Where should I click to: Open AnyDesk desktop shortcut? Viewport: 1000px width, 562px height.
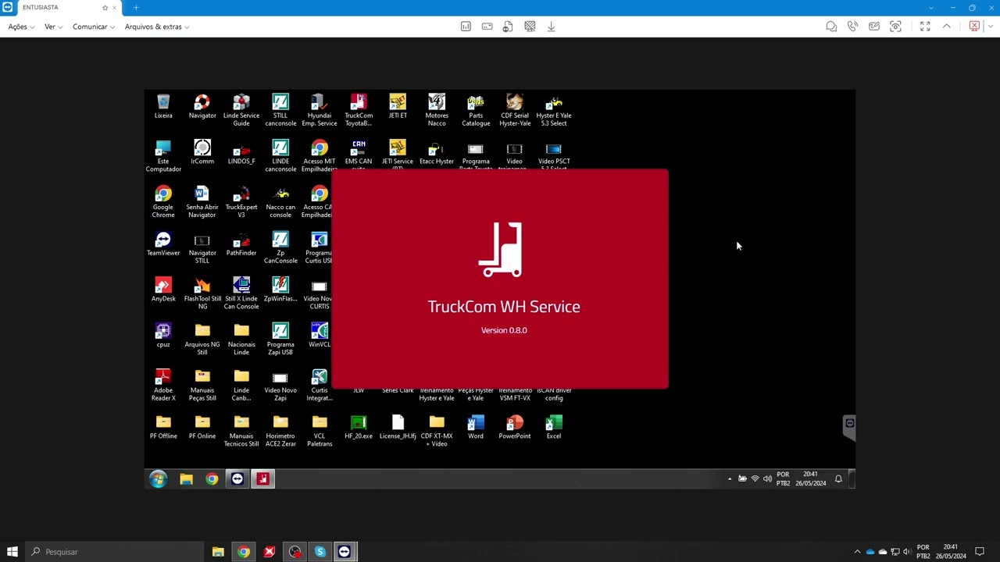[163, 290]
